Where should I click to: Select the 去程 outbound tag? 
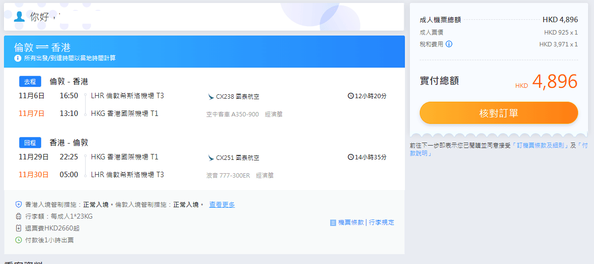coord(30,81)
